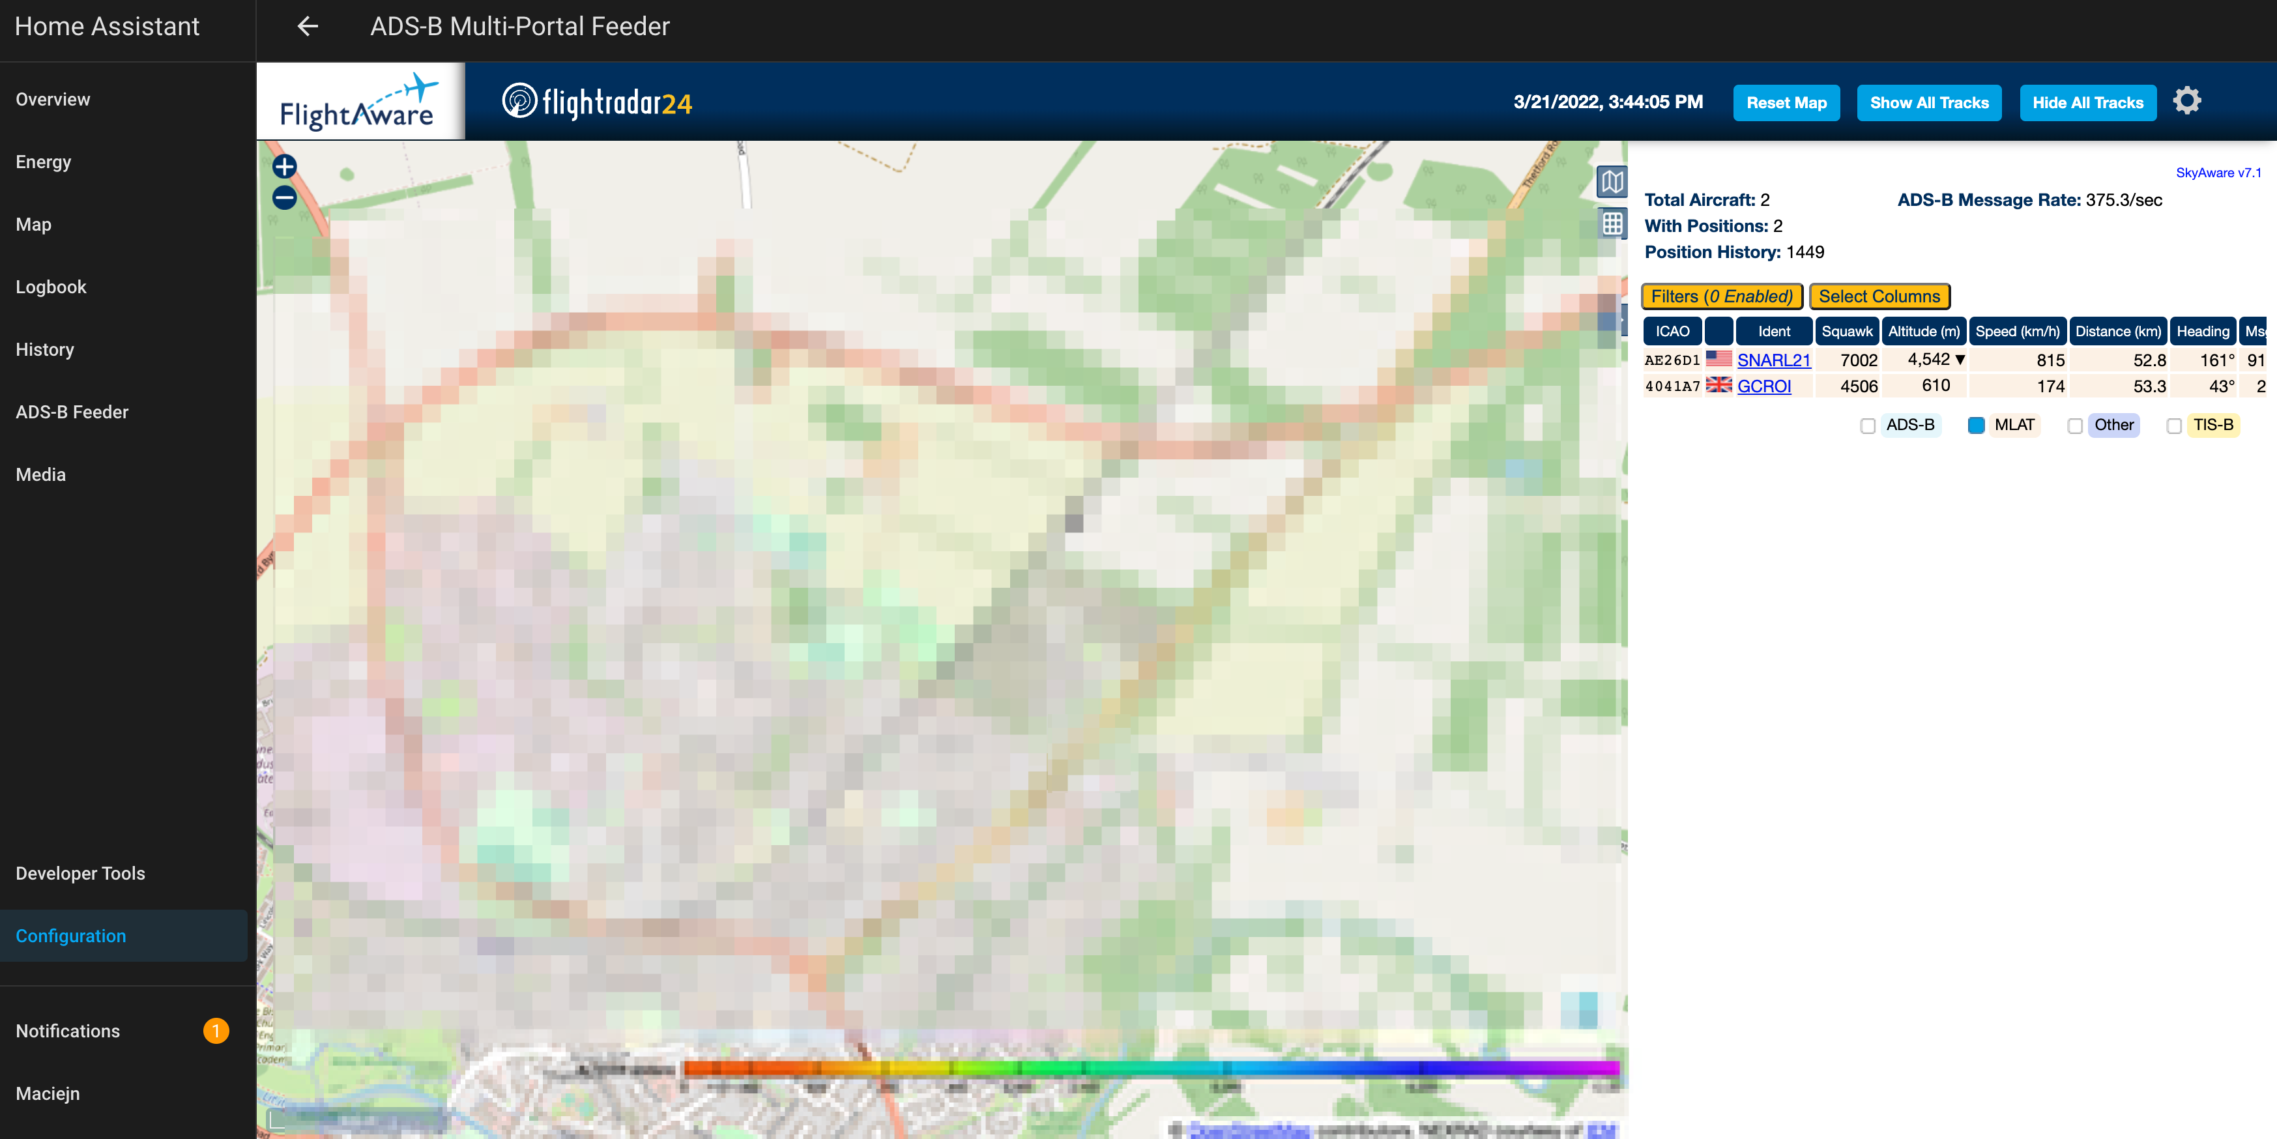
Task: Select the map layers icon on the map
Action: click(x=1612, y=182)
